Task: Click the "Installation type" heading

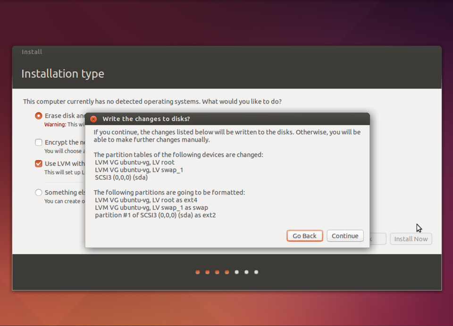Action: (x=63, y=73)
